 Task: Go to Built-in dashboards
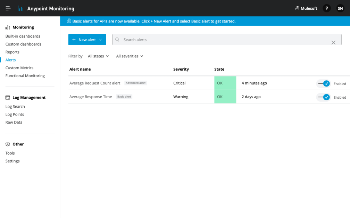(22, 36)
